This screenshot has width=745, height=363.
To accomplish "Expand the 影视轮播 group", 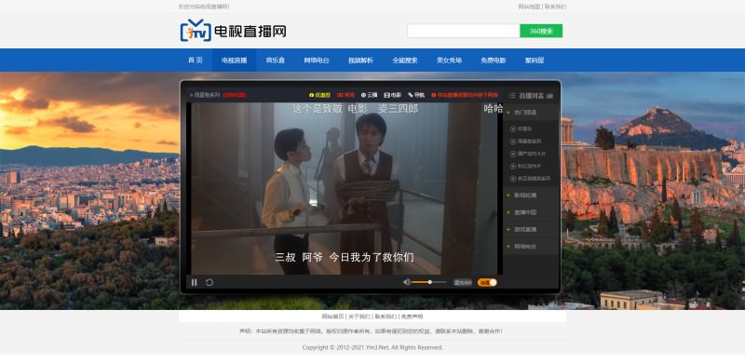I will 531,195.
